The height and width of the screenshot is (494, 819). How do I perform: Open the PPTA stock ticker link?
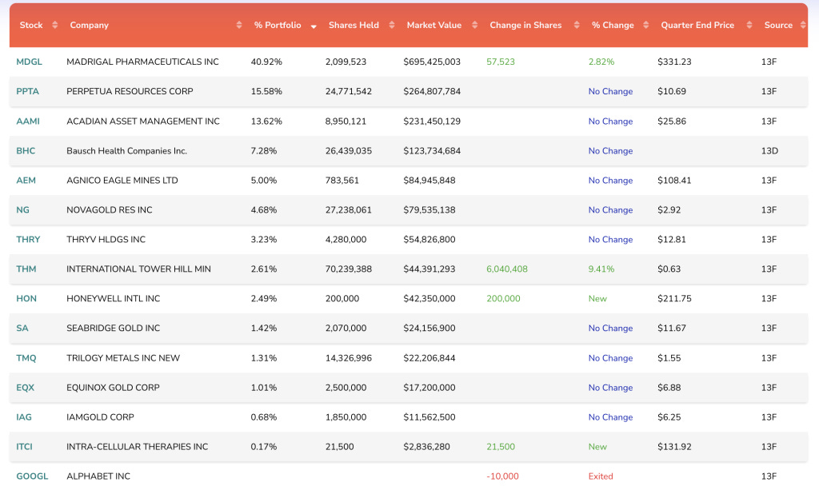point(27,91)
